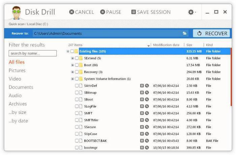Check the Boot folder checkbox
Viewport: 236px width, 155px height.
77,65
